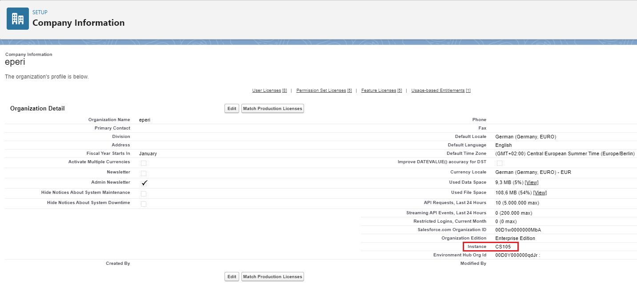Select the API Requests value 10 (5.000.000 max)
Screen dimensions: 637x283
coord(517,203)
